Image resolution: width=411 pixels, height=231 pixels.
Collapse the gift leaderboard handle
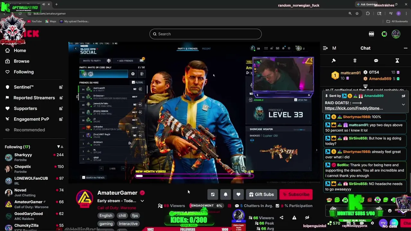pyautogui.click(x=365, y=86)
